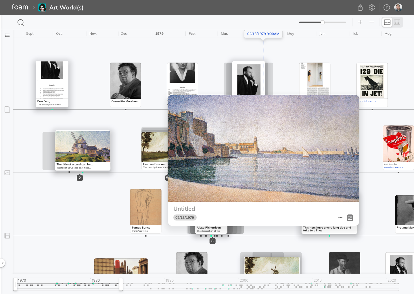The height and width of the screenshot is (294, 414).
Task: Grab the right handle of overview range
Action: coord(121,284)
